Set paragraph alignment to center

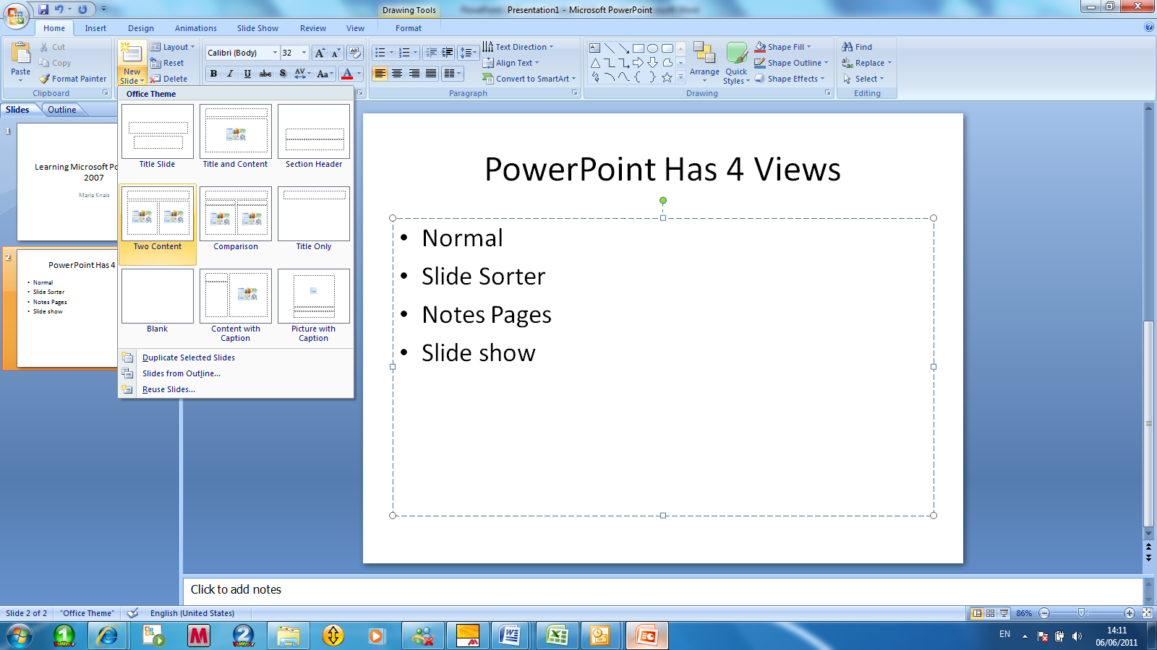(x=397, y=74)
